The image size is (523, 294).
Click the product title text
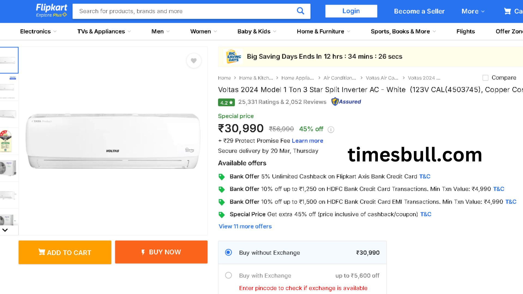tap(370, 90)
